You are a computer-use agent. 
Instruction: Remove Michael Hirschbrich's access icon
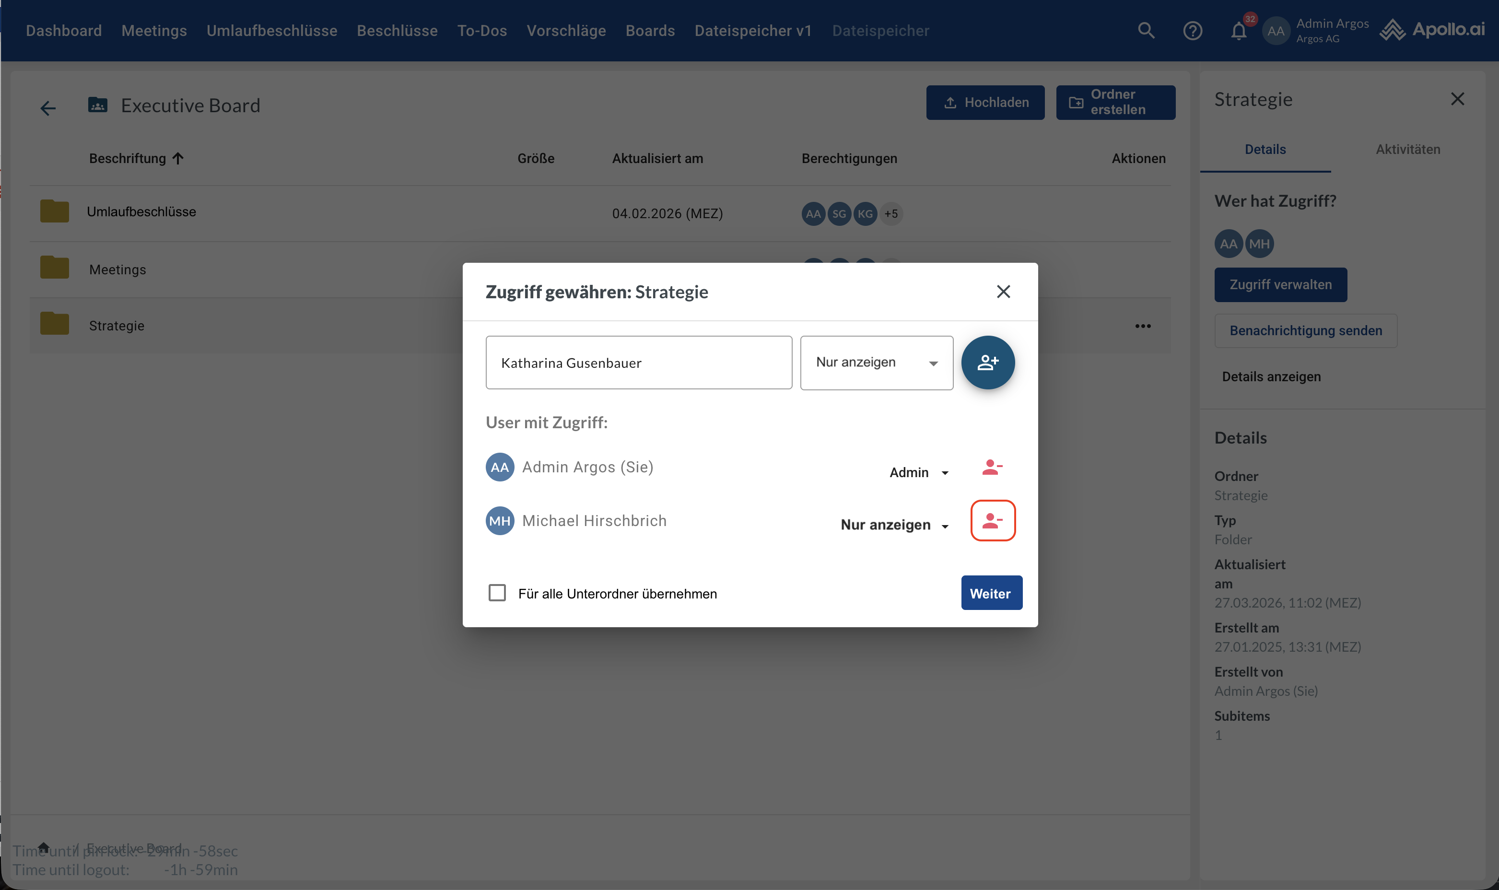992,521
